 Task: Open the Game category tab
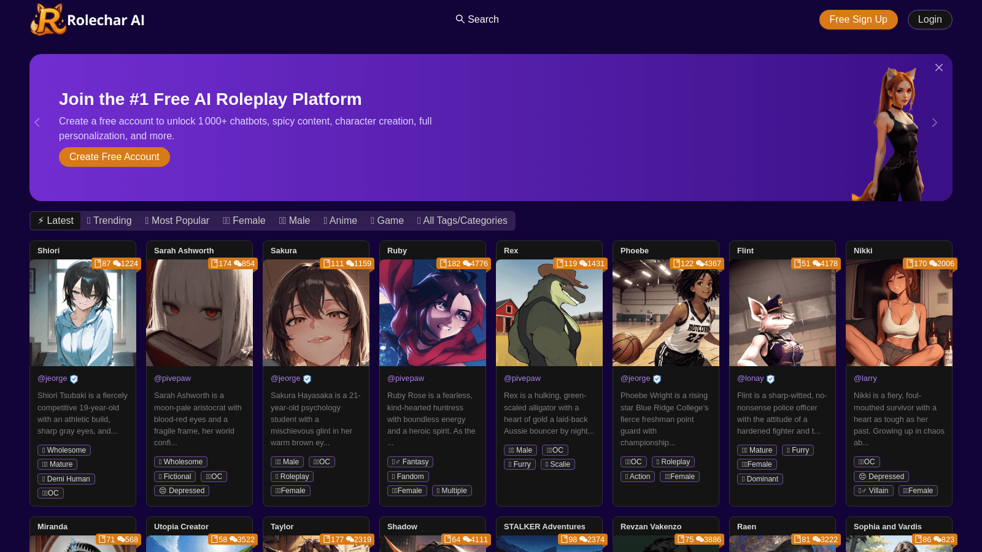click(x=387, y=221)
